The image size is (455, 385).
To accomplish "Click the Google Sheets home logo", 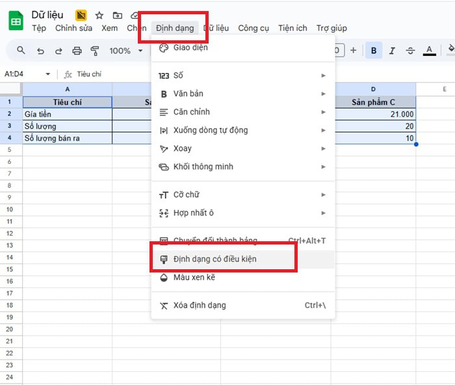I will pyautogui.click(x=16, y=21).
